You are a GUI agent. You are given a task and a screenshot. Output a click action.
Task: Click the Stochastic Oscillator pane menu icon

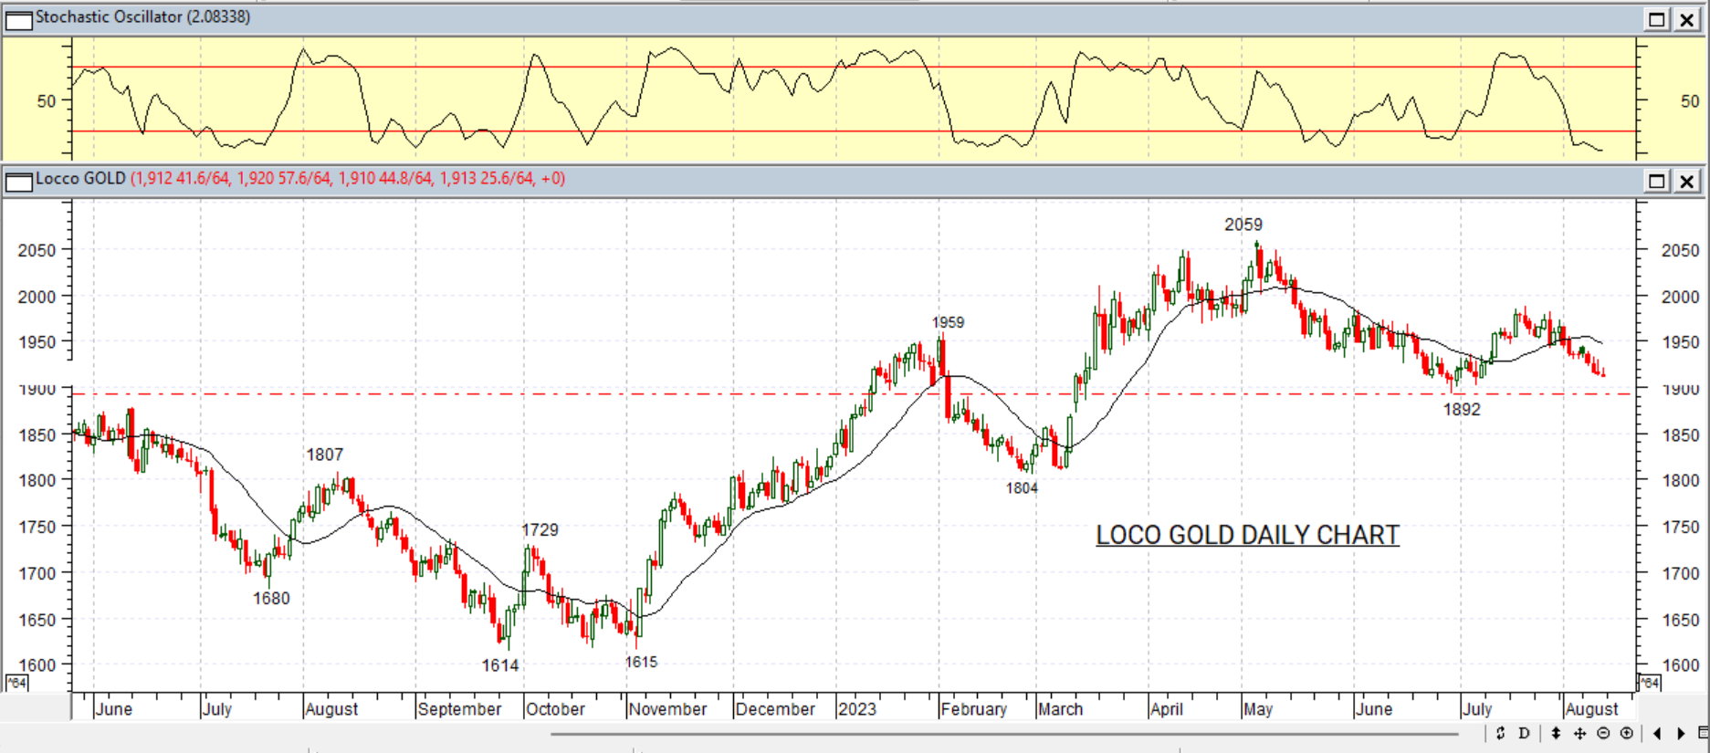(x=18, y=19)
